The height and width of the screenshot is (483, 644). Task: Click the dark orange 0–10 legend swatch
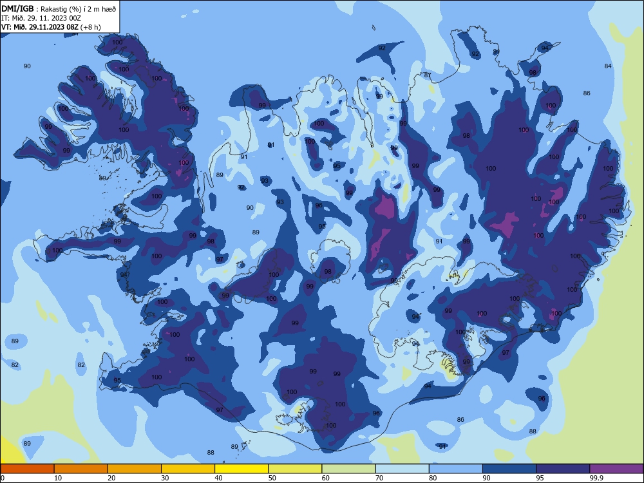click(27, 469)
